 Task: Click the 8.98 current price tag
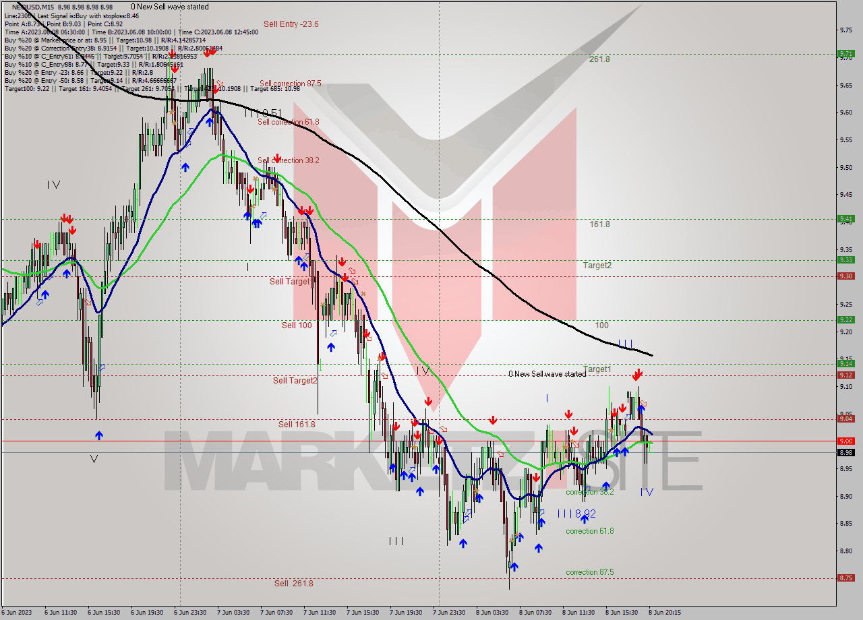[845, 452]
